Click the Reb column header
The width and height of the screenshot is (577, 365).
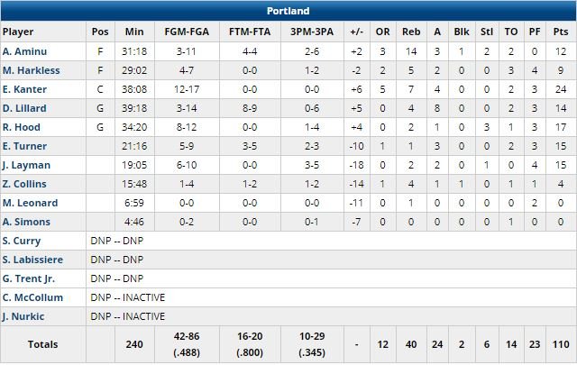pos(409,32)
